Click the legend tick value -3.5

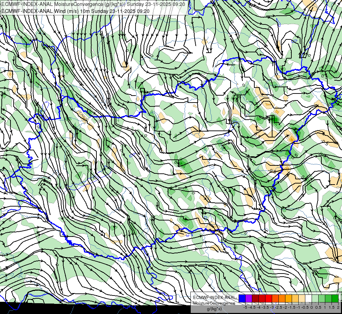tap(265, 307)
